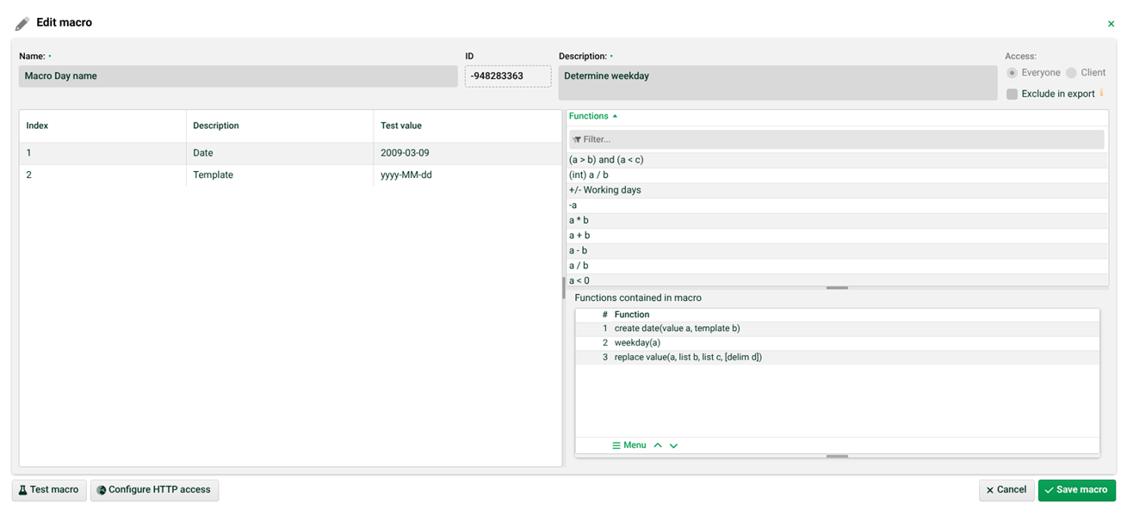The height and width of the screenshot is (509, 1127).
Task: Click the Test macro button
Action: [x=49, y=490]
